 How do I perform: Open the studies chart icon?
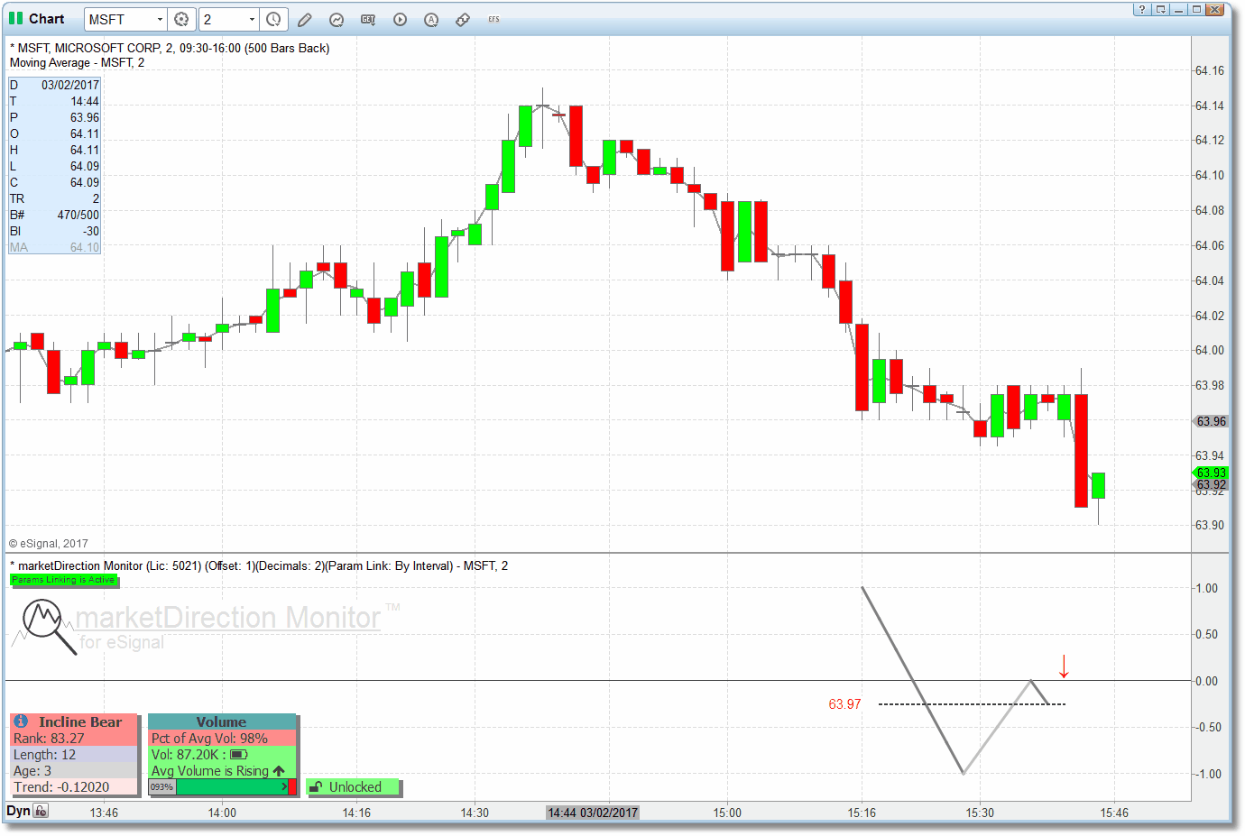coord(337,19)
